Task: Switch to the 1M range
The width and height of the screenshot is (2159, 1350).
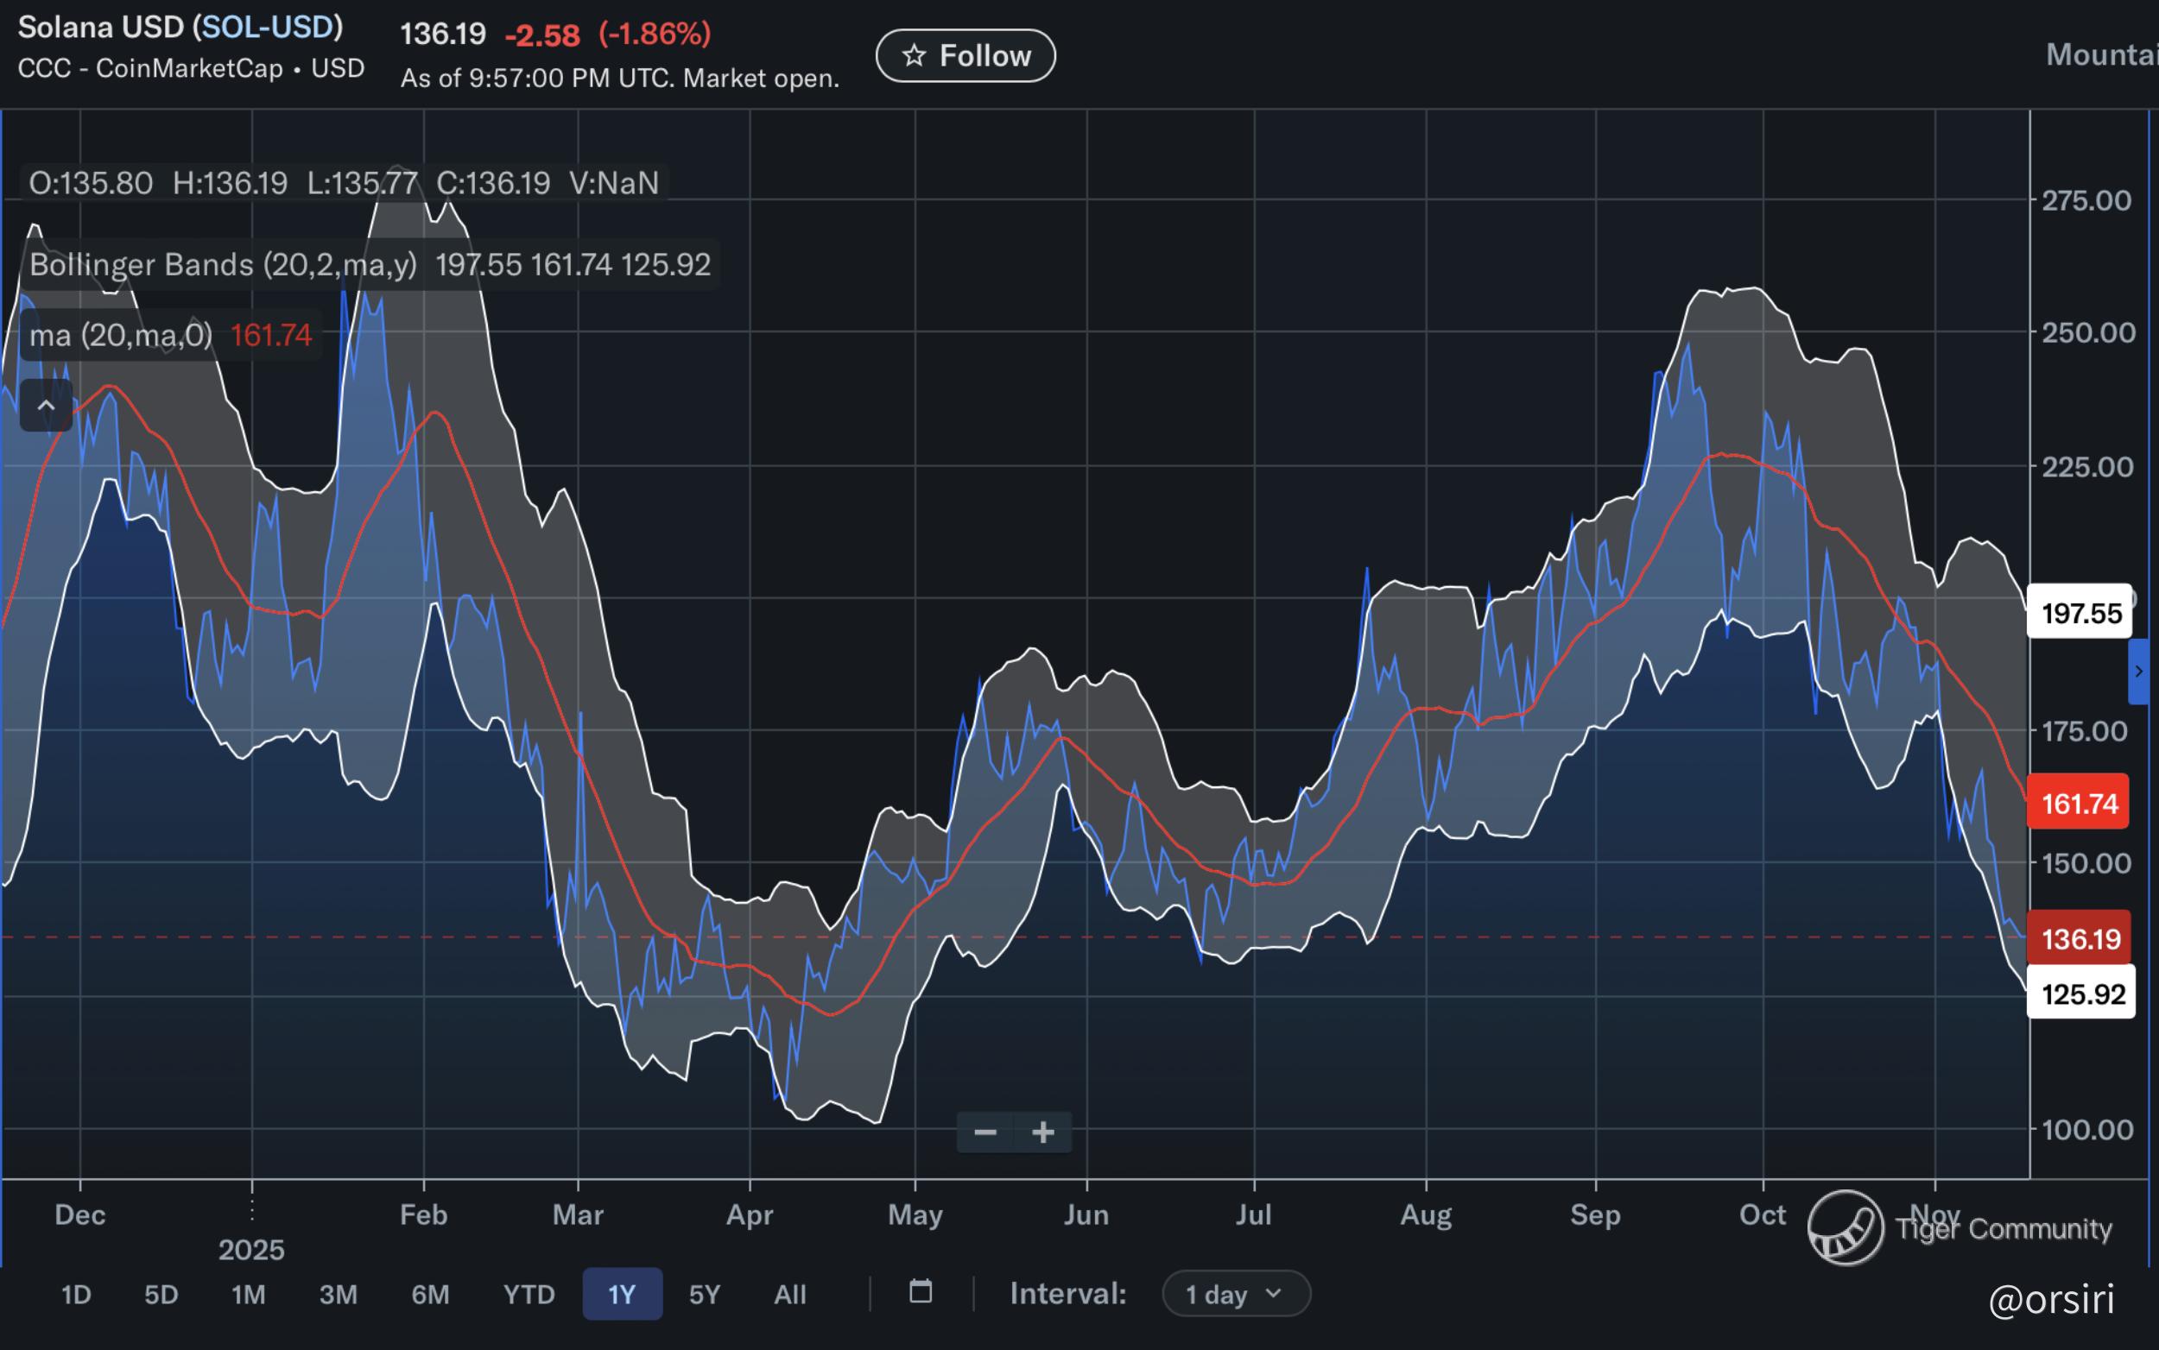Action: click(x=249, y=1294)
